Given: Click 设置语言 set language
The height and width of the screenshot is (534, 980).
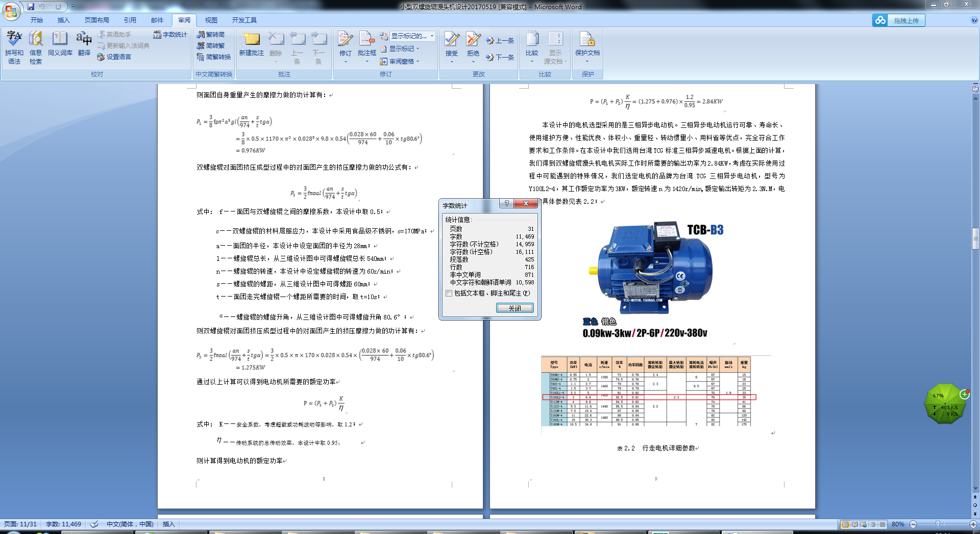Looking at the screenshot, I should [x=114, y=57].
